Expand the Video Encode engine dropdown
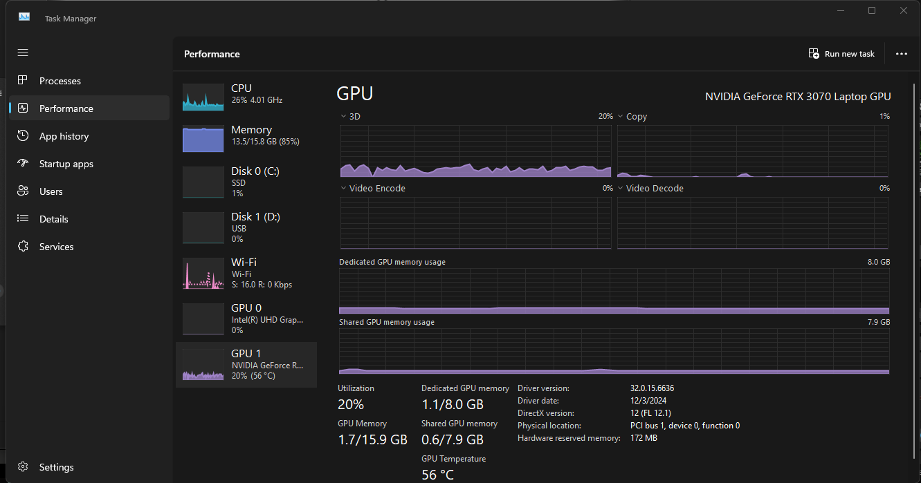The height and width of the screenshot is (483, 921). 344,189
